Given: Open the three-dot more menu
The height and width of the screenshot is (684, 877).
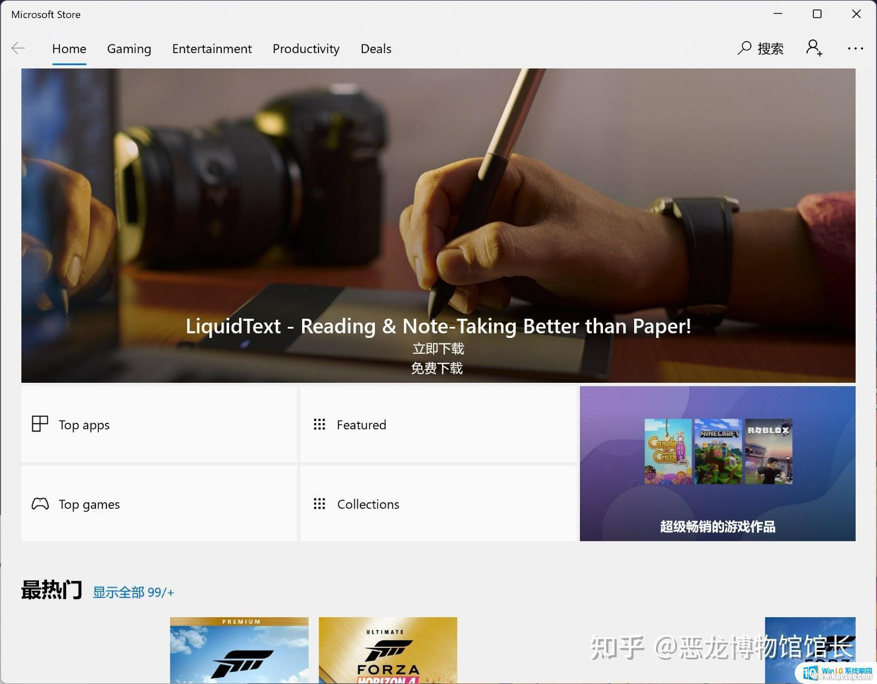Looking at the screenshot, I should 855,49.
